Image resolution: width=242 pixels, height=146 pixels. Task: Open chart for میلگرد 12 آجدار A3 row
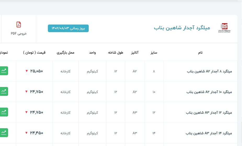pyautogui.click(x=4, y=112)
